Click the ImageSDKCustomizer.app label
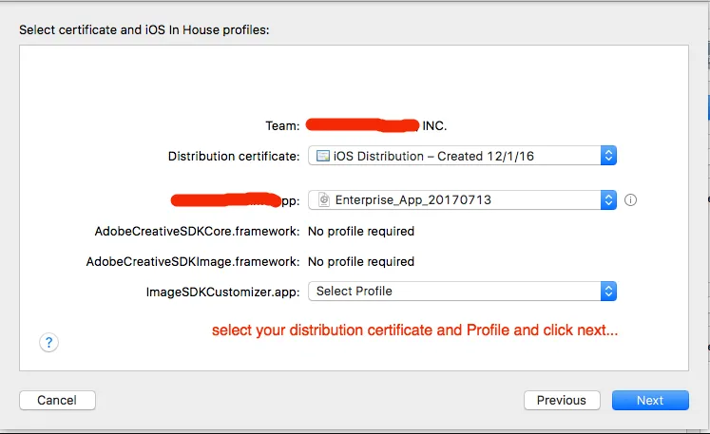710x434 pixels. 219,292
